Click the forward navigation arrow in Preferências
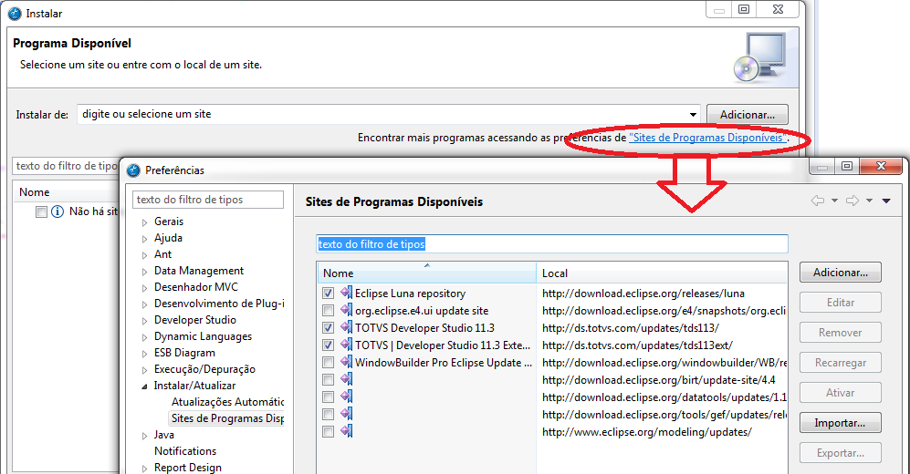910x474 pixels. coord(852,201)
